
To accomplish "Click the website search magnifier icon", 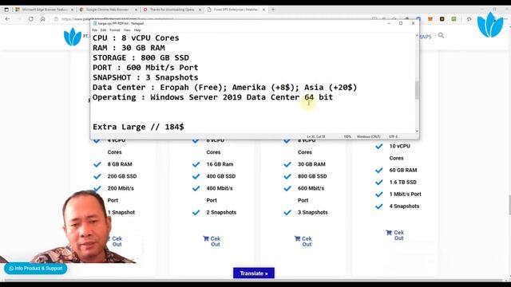I will (x=442, y=35).
